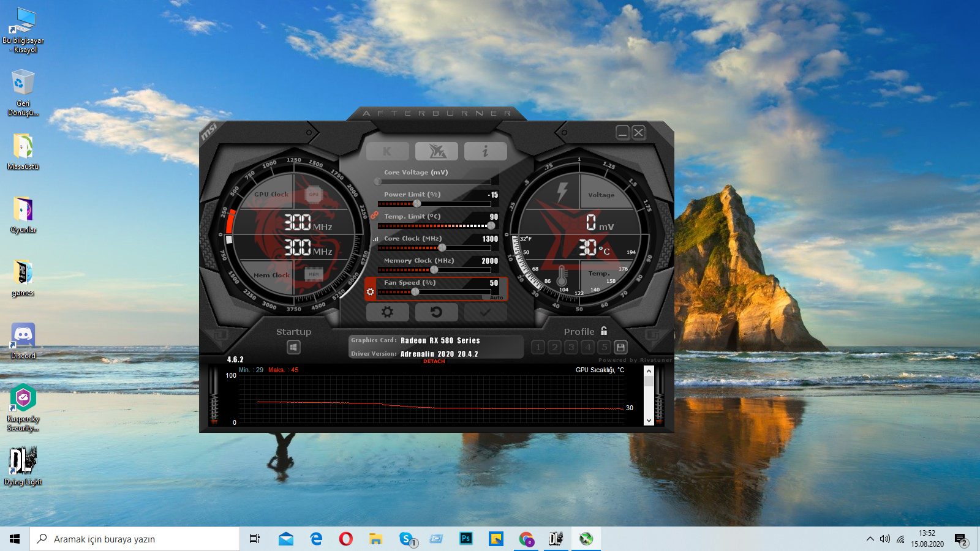Open the Masaüstü folder on desktop
The height and width of the screenshot is (551, 980).
(x=23, y=152)
